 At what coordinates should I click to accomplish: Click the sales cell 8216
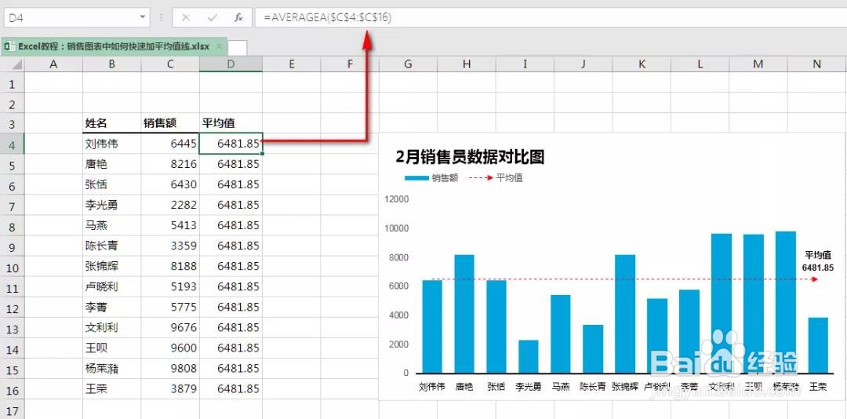click(170, 164)
